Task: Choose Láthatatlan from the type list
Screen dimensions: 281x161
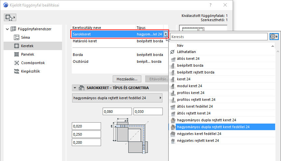Action: pos(222,52)
